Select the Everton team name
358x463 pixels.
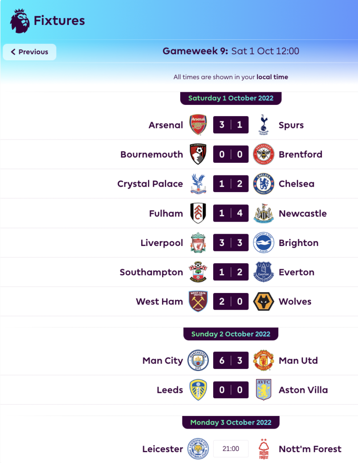click(296, 272)
